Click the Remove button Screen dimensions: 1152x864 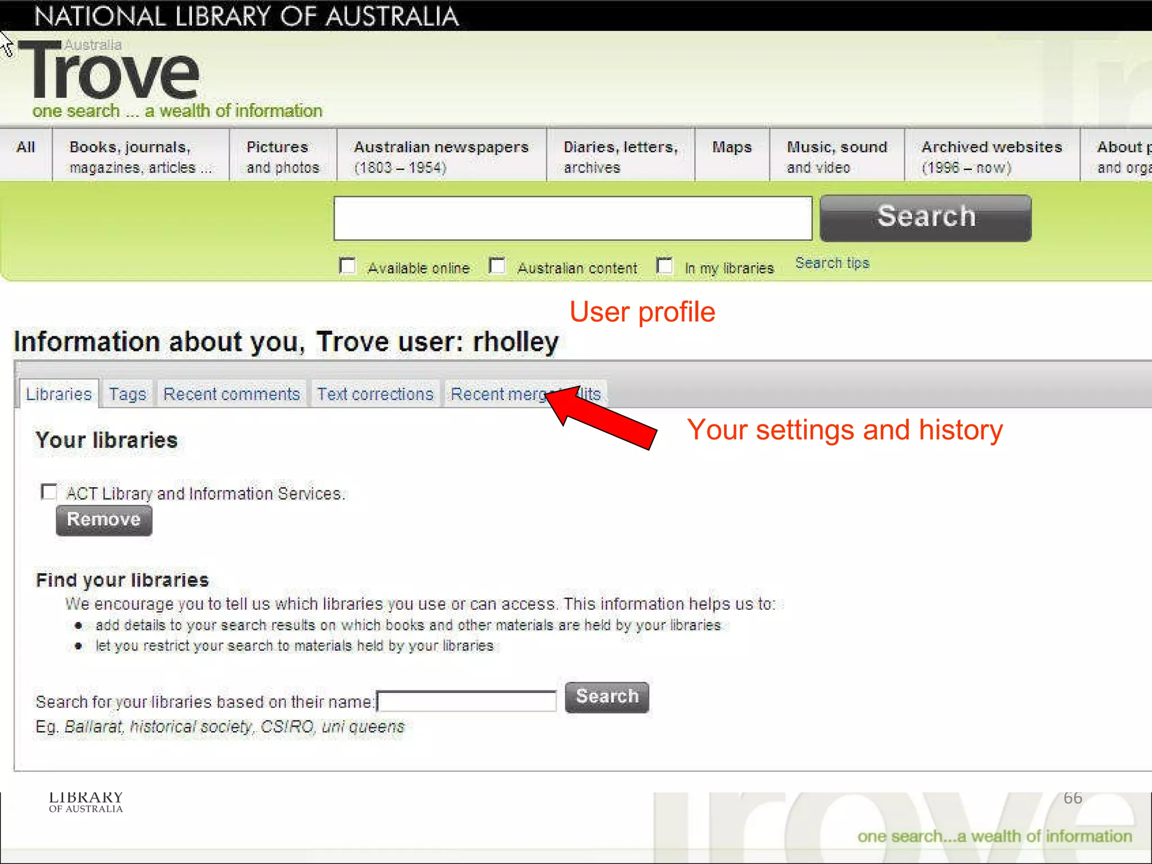coord(104,520)
